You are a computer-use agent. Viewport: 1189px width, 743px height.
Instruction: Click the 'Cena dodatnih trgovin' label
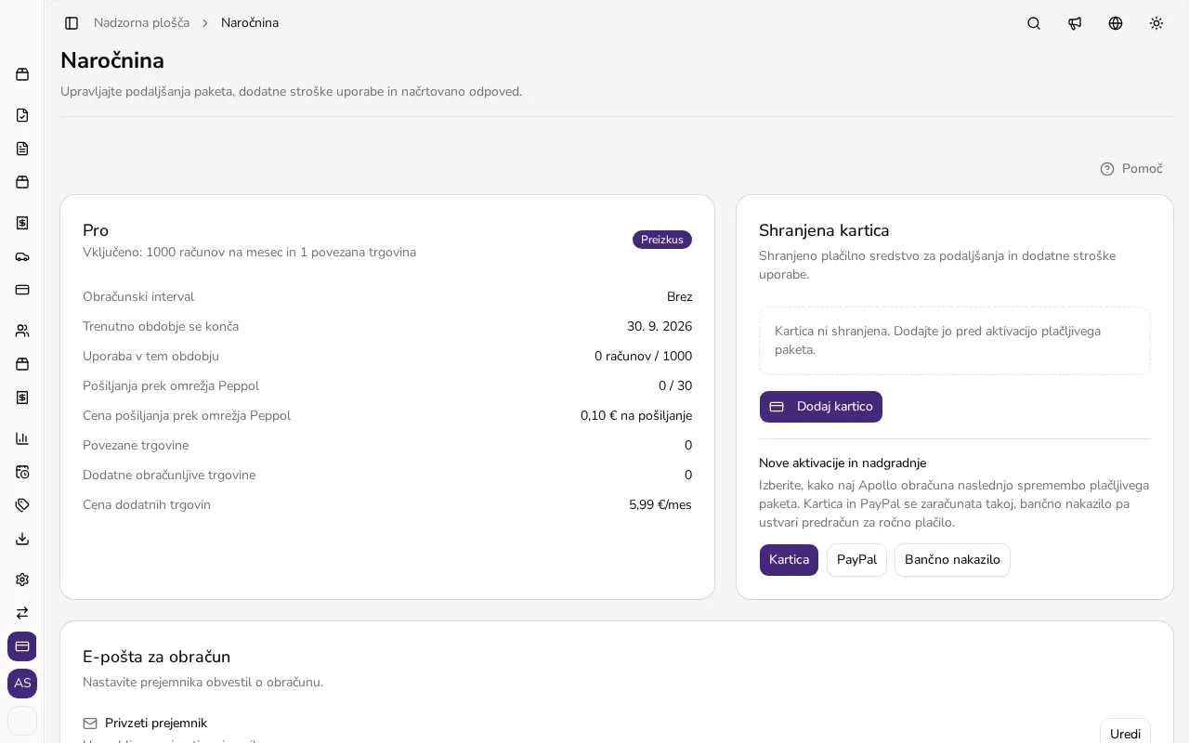tap(147, 505)
